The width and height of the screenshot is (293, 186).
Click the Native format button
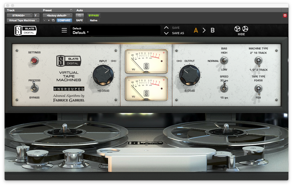[94, 20]
